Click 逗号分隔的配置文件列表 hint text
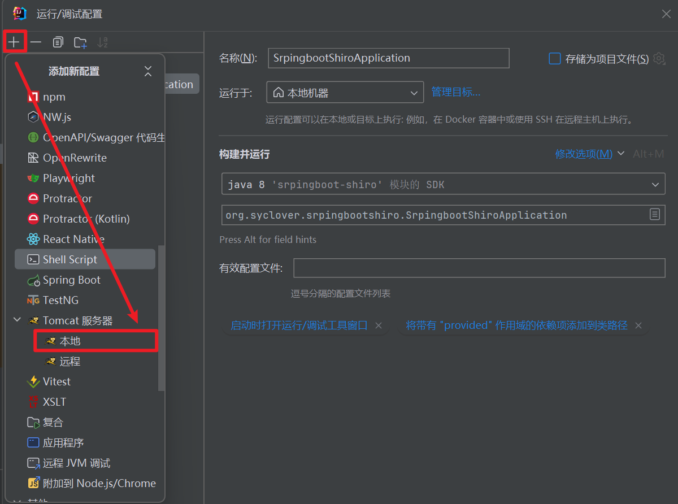This screenshot has height=504, width=678. pyautogui.click(x=341, y=294)
